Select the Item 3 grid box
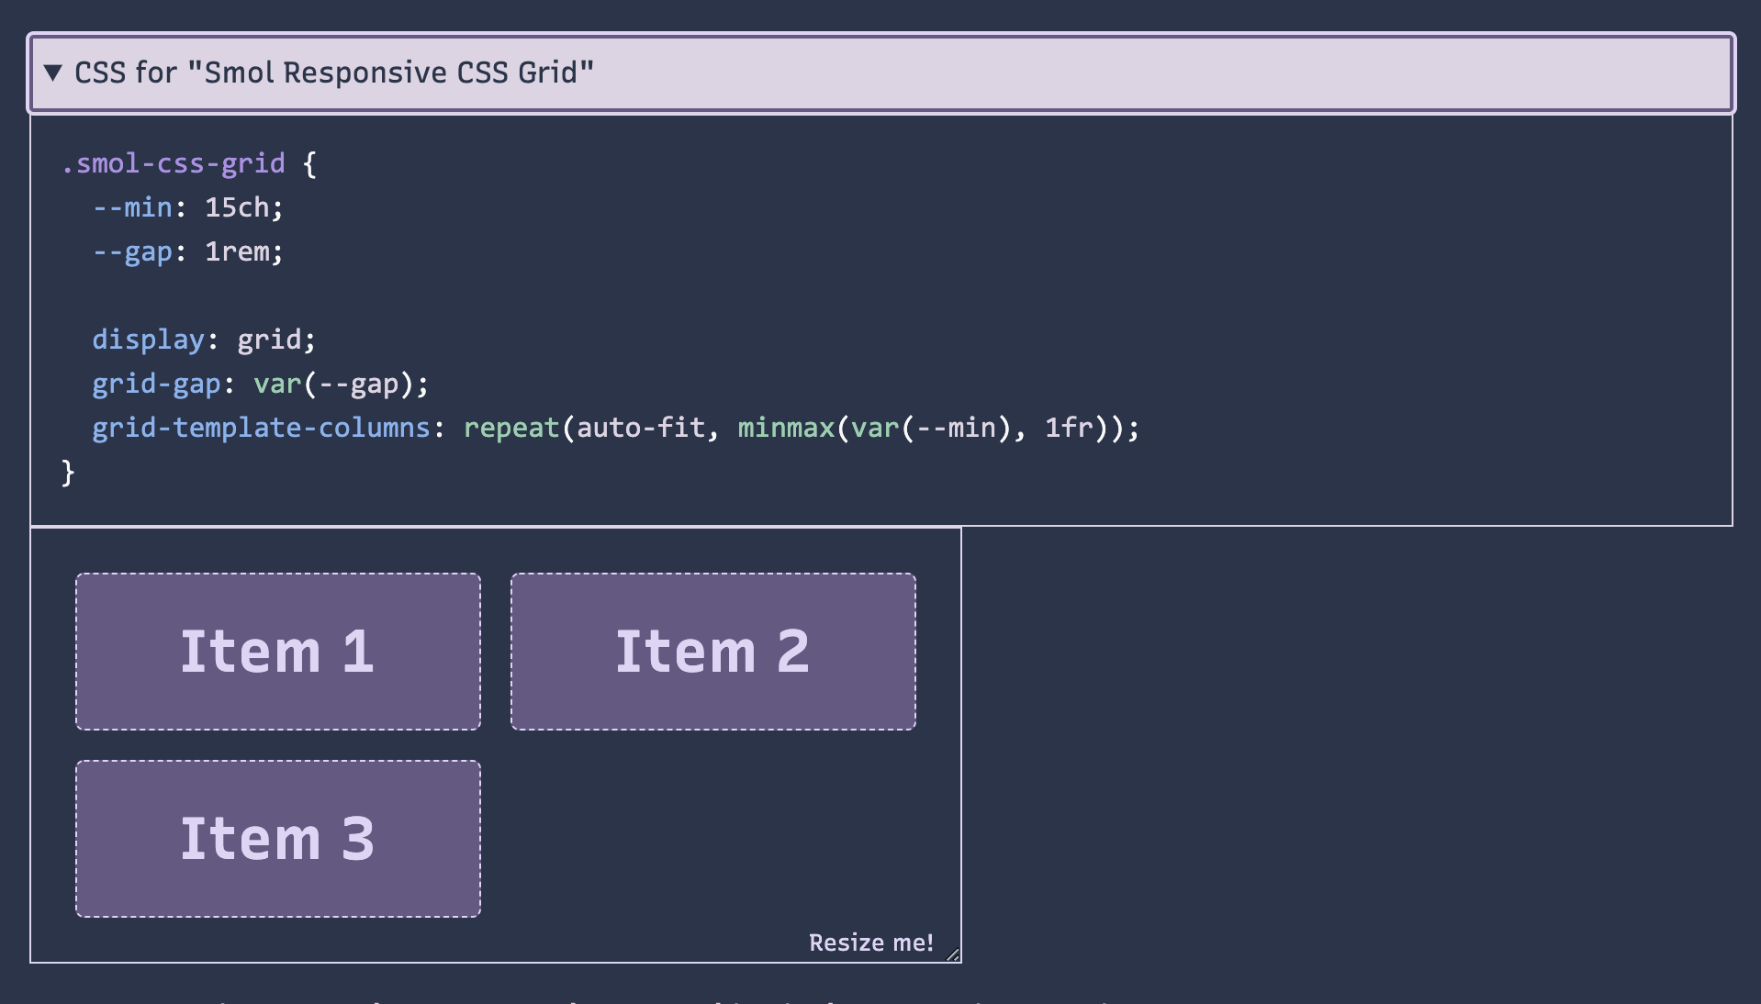1761x1004 pixels. click(277, 838)
